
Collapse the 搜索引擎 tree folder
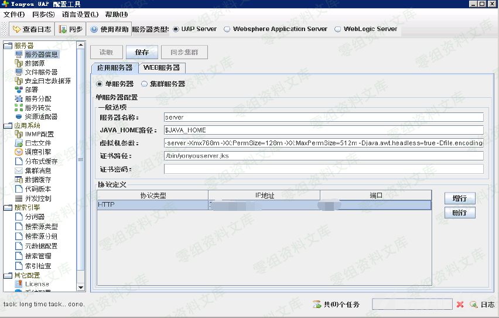coord(8,207)
